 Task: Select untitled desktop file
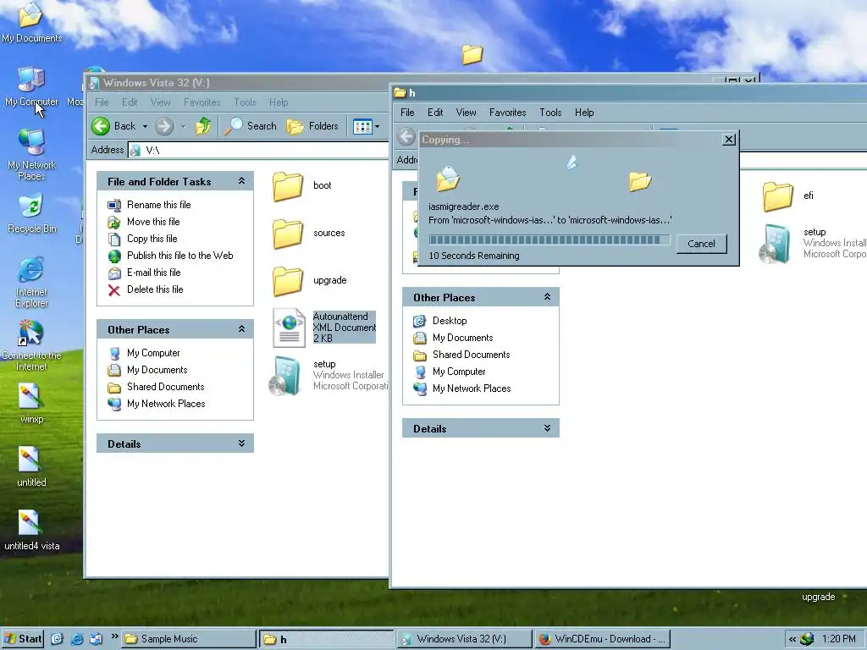click(x=31, y=467)
